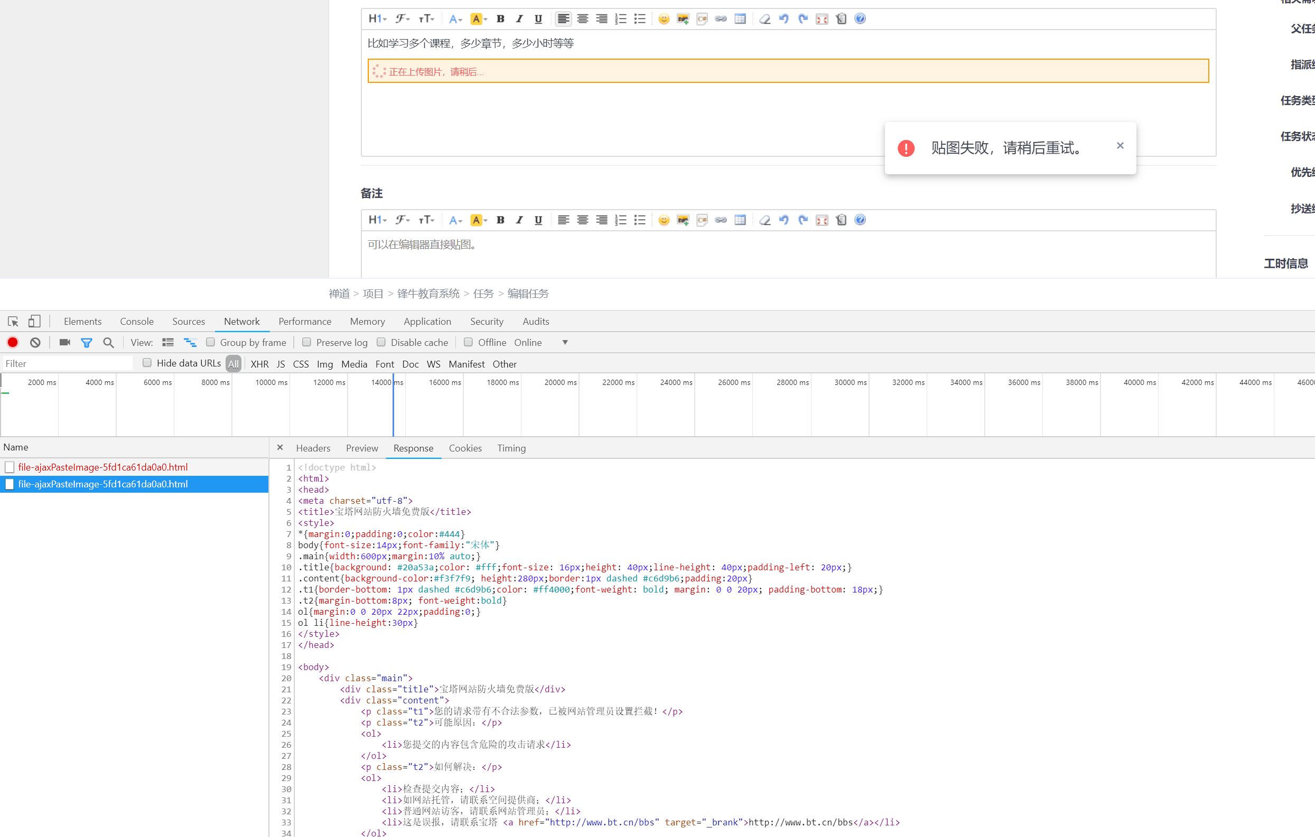Open network search magnifier icon

click(109, 343)
